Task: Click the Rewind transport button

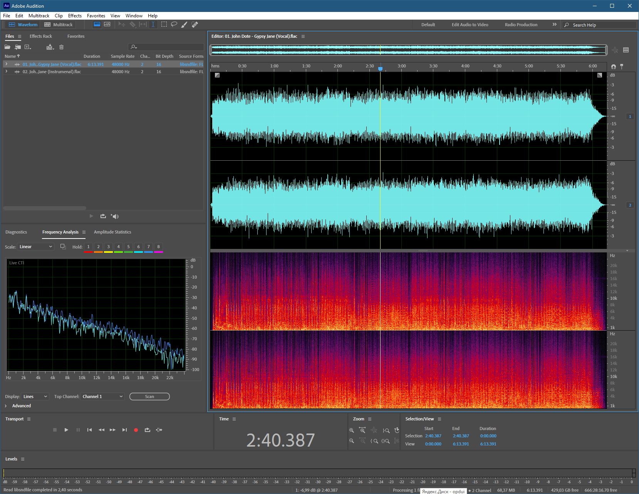Action: pyautogui.click(x=101, y=430)
